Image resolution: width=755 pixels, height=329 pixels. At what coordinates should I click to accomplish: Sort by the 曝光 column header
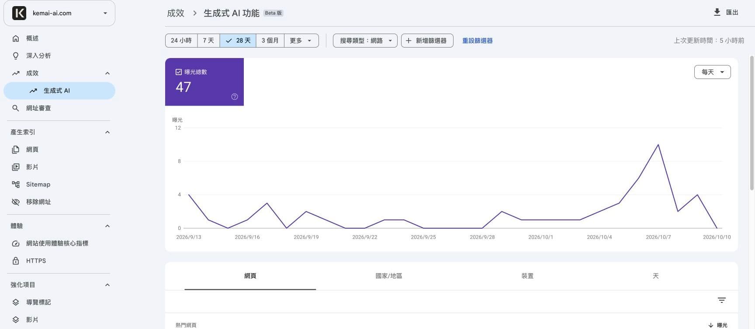(718, 325)
